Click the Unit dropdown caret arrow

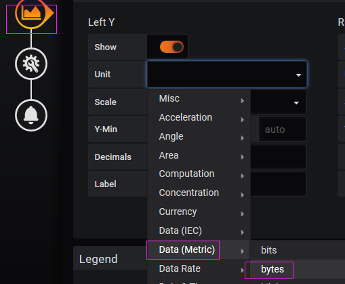click(299, 75)
